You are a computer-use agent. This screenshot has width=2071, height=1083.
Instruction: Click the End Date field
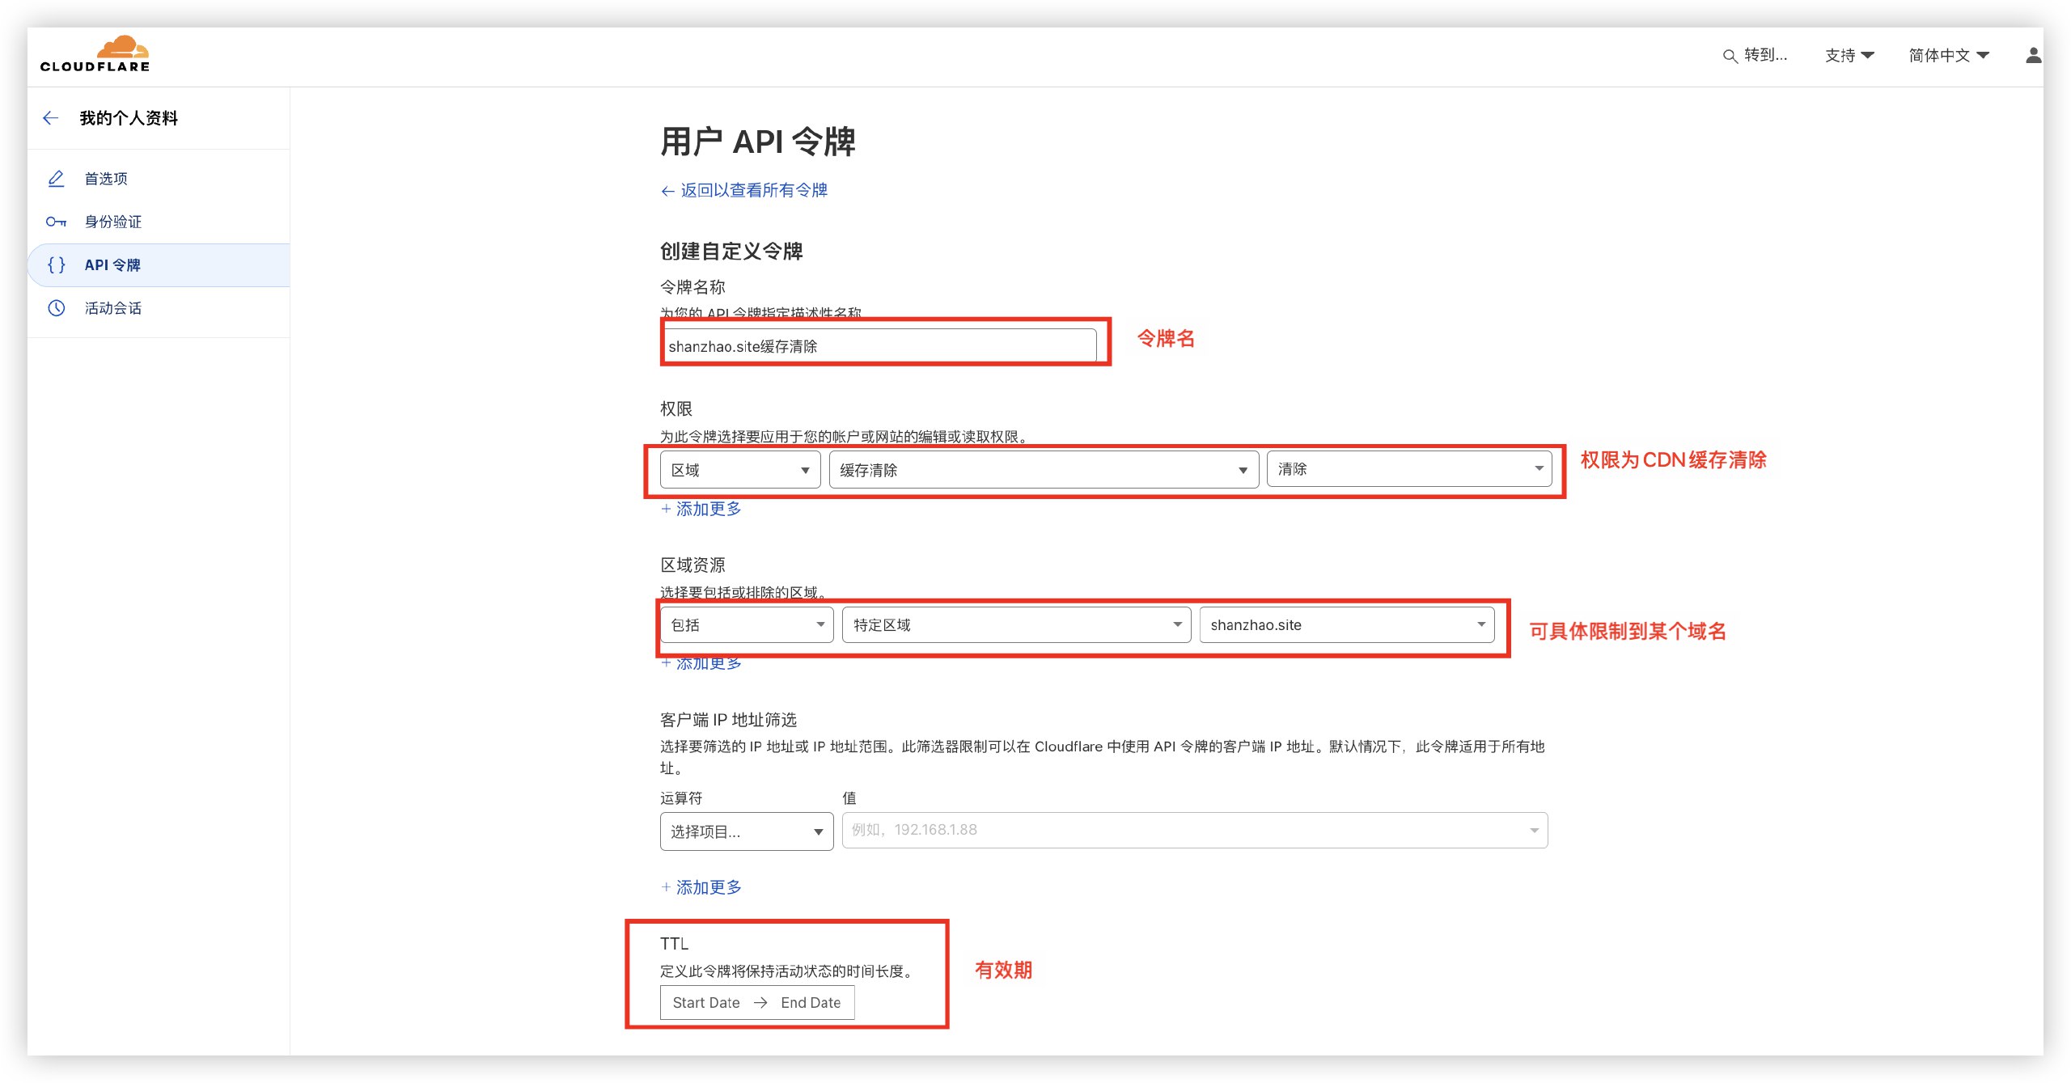point(811,1003)
